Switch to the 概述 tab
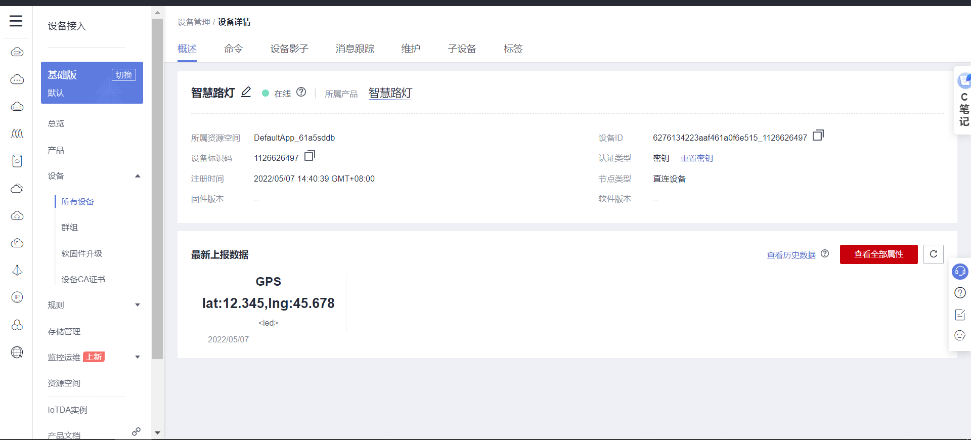 pos(187,49)
